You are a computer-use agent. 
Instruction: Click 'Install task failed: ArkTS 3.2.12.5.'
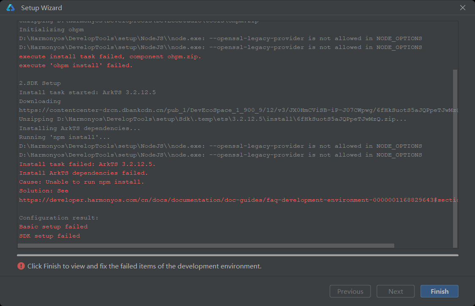87,164
